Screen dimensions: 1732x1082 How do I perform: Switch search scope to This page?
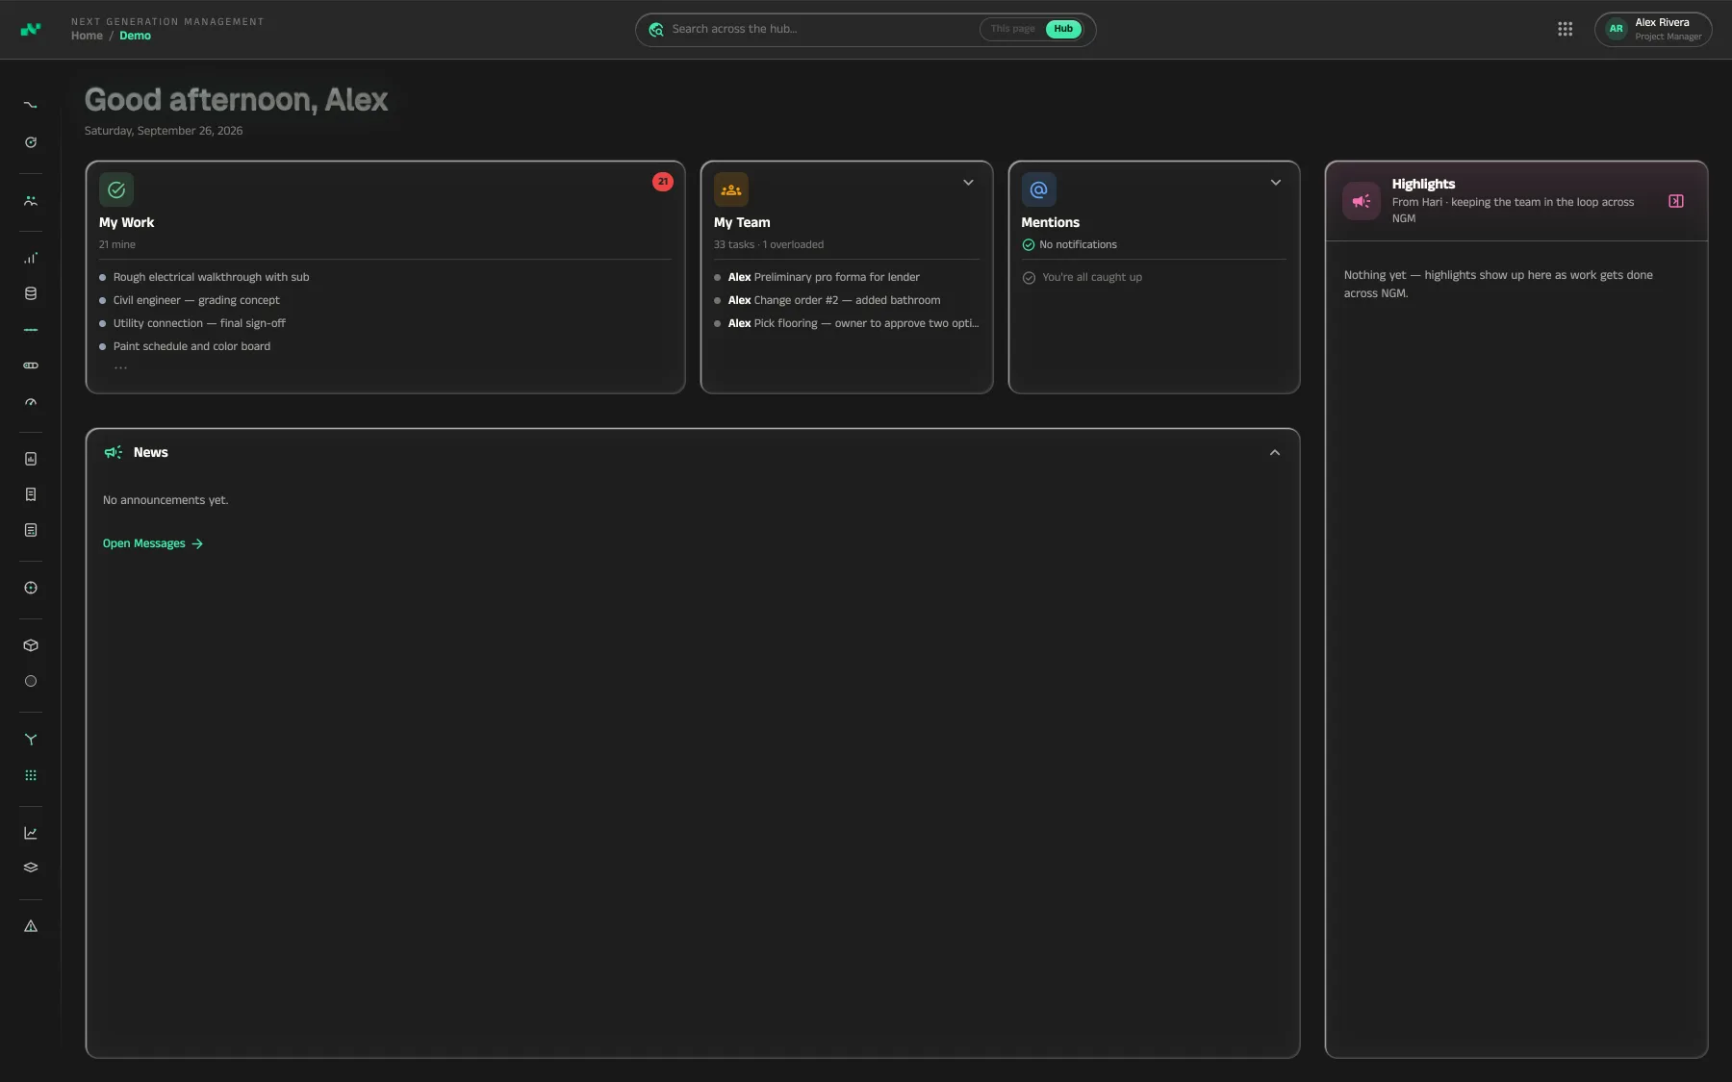1013,29
